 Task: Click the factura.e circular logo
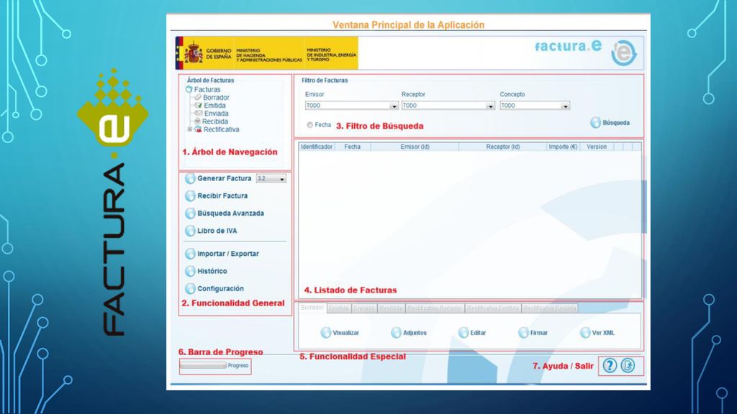coord(623,53)
